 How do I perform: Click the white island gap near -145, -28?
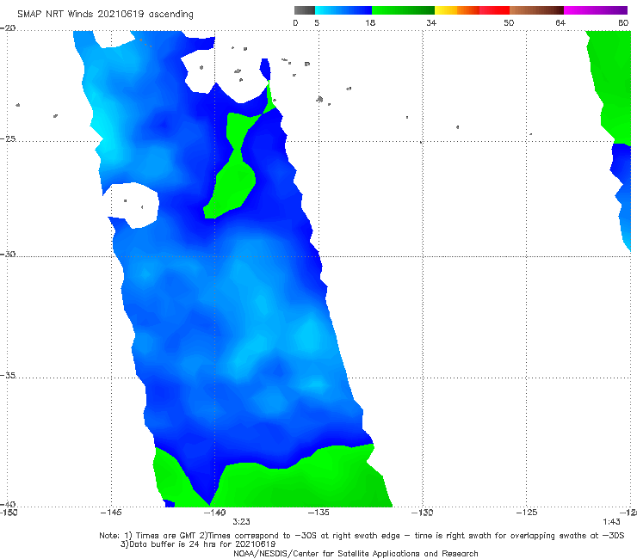tap(134, 205)
